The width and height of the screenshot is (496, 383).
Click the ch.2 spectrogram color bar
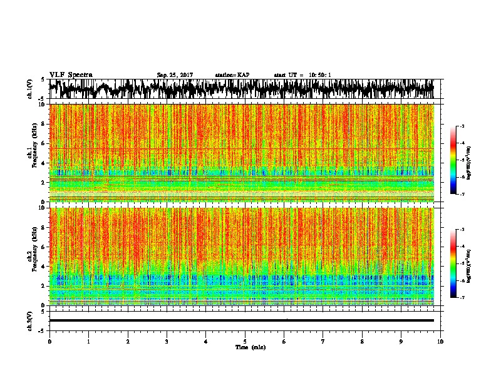(x=453, y=263)
